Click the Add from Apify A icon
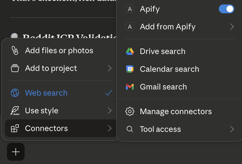The image size is (242, 164). pyautogui.click(x=130, y=27)
